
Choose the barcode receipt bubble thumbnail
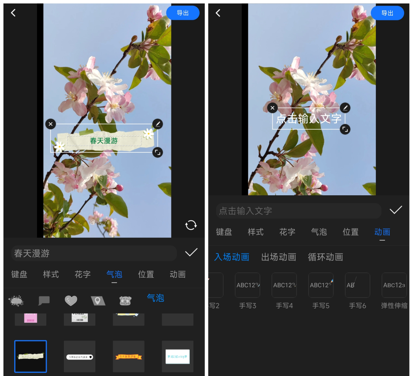tap(80, 319)
